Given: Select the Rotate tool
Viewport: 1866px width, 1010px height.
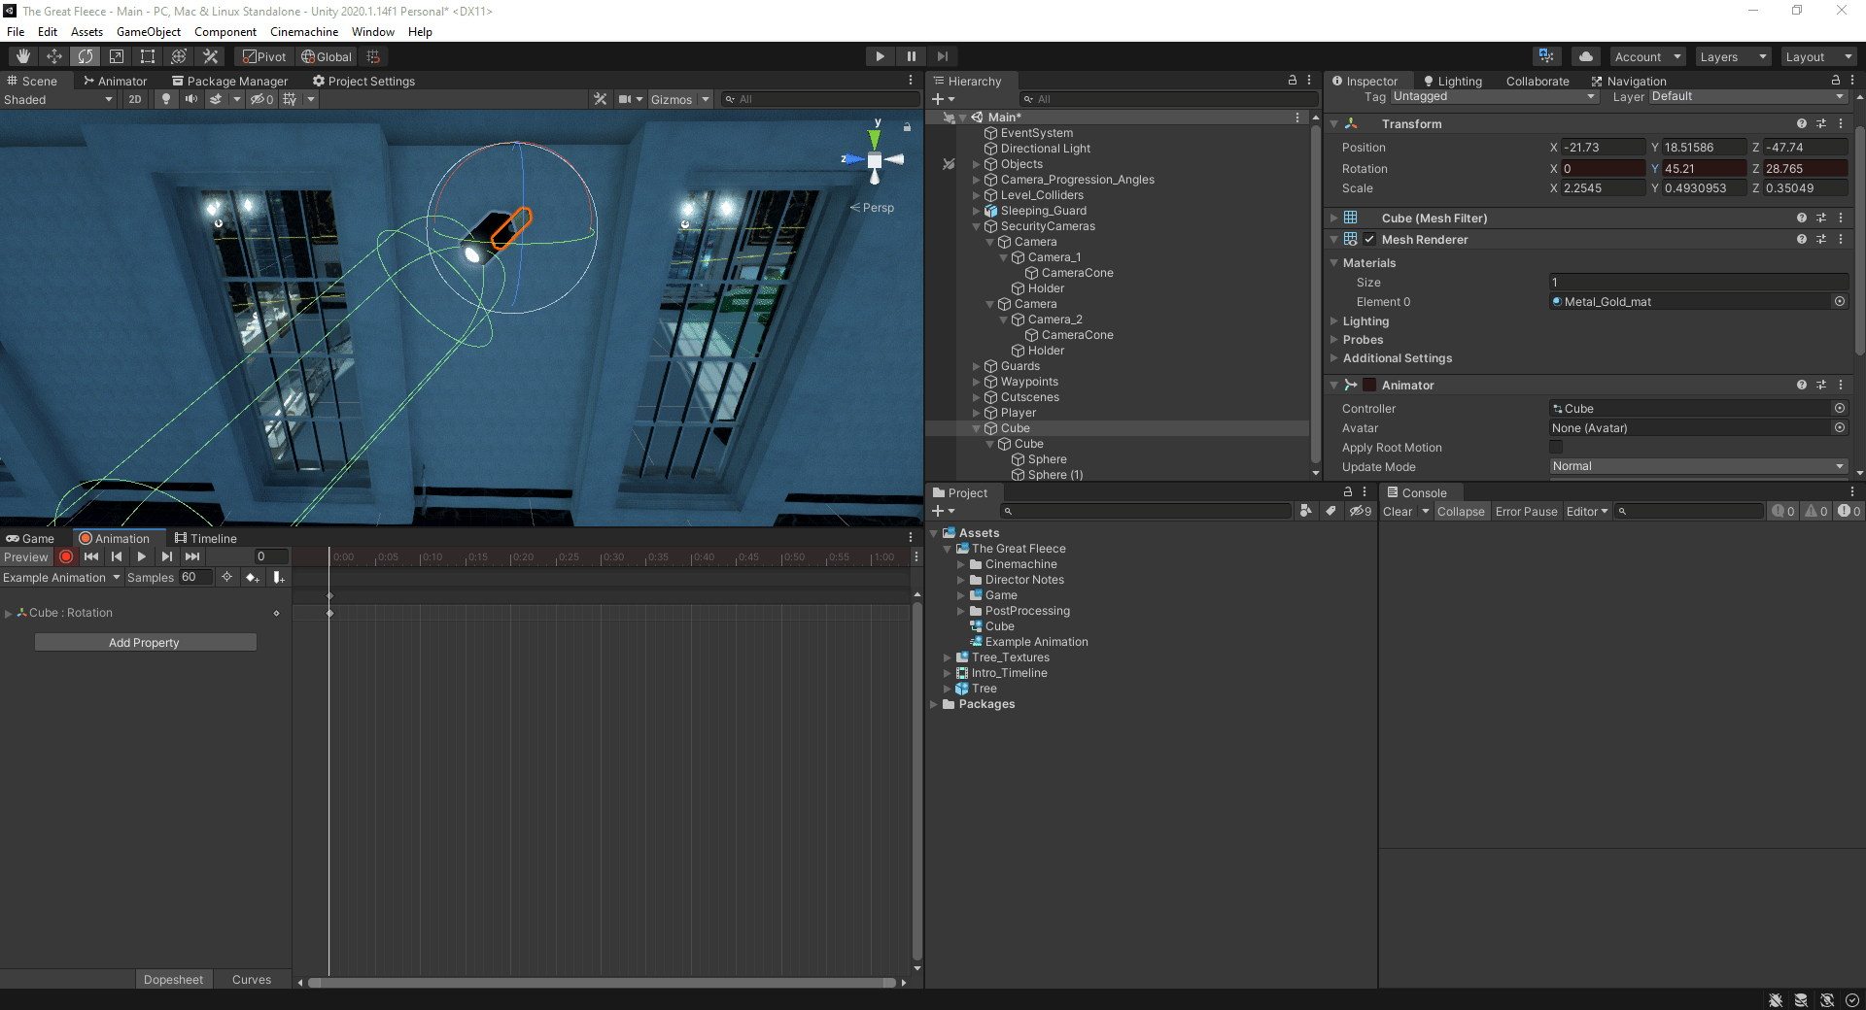Looking at the screenshot, I should point(86,56).
